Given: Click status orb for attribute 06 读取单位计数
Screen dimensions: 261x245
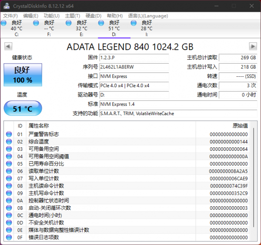Looking at the screenshot, I should pos(9,171).
